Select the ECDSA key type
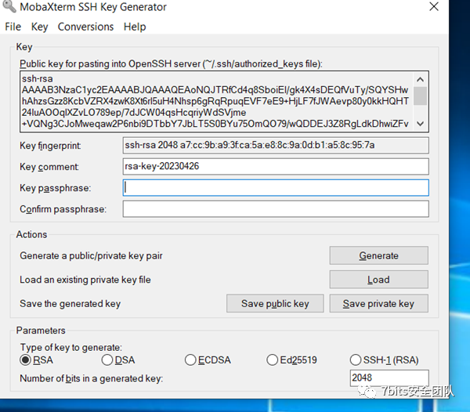Screen dimensions: 470x412 point(208,360)
